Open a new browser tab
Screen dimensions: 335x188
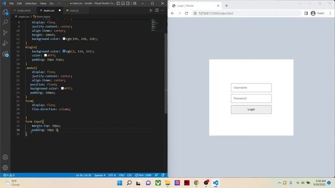coord(227,6)
